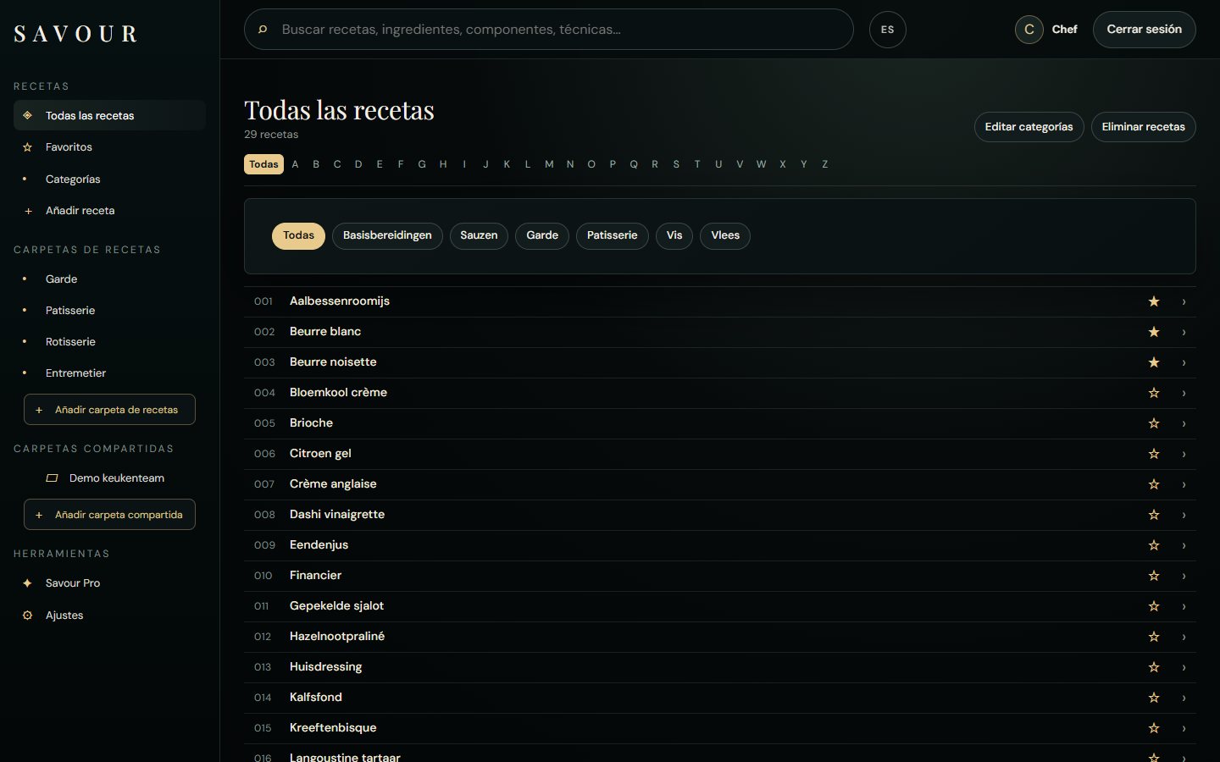Open the Chef profile avatar
The height and width of the screenshot is (762, 1220).
click(1029, 30)
